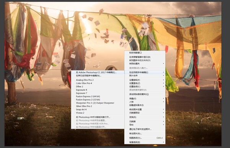Expand the 照片合并 submenu
This screenshot has height=148, width=230.
145,76
